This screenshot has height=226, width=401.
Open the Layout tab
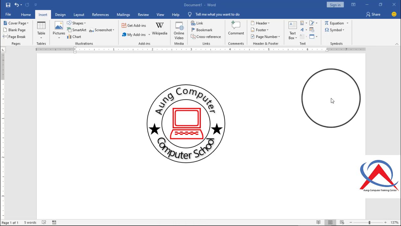[x=79, y=15]
